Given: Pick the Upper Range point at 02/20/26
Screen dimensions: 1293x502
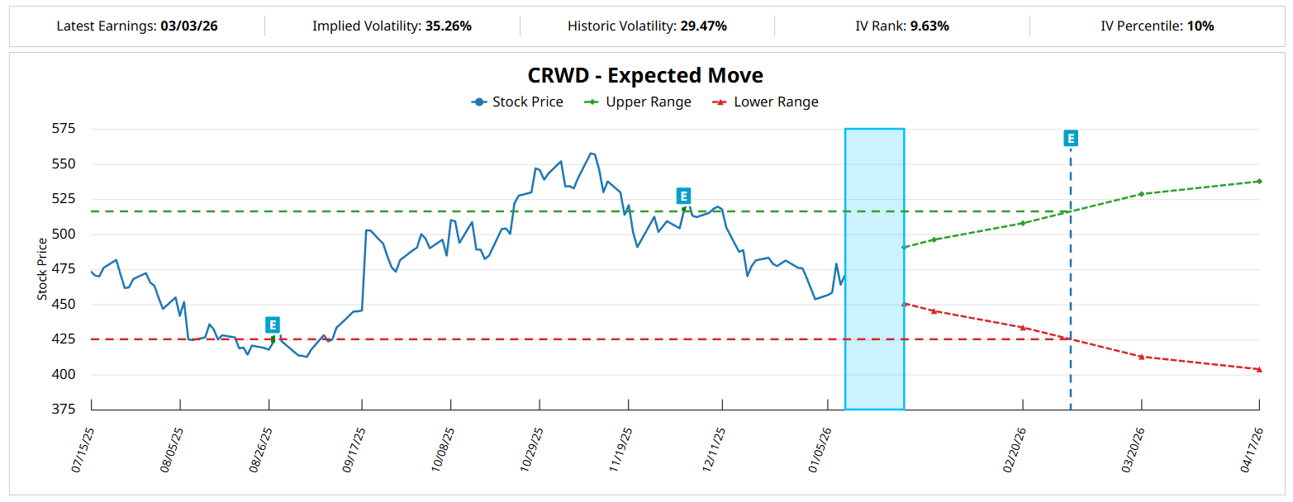Looking at the screenshot, I should click(1023, 223).
